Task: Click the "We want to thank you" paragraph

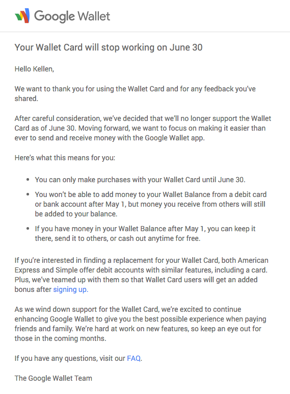Action: (135, 94)
